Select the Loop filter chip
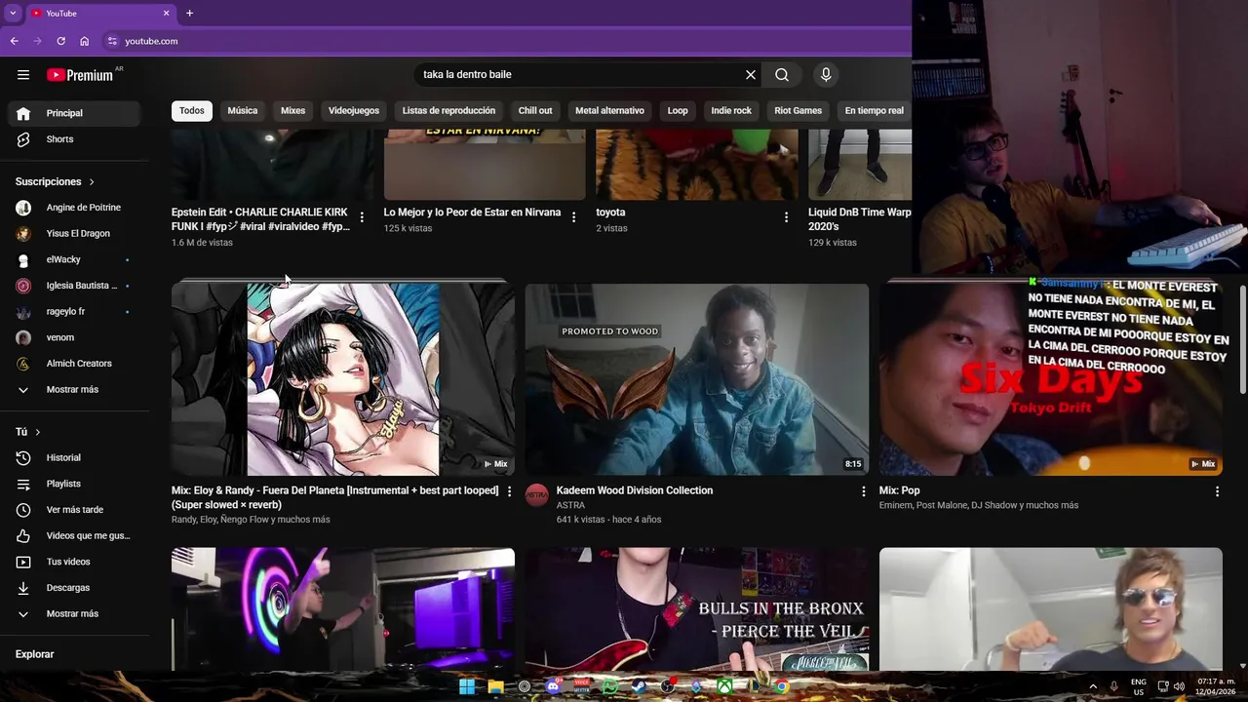 [678, 110]
